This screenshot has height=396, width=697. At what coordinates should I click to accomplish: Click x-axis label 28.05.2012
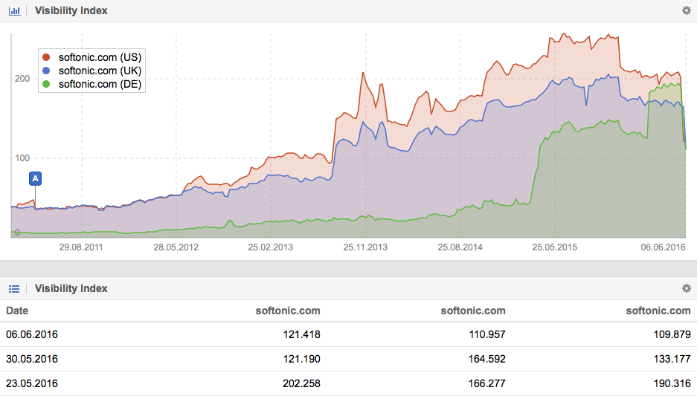176,247
